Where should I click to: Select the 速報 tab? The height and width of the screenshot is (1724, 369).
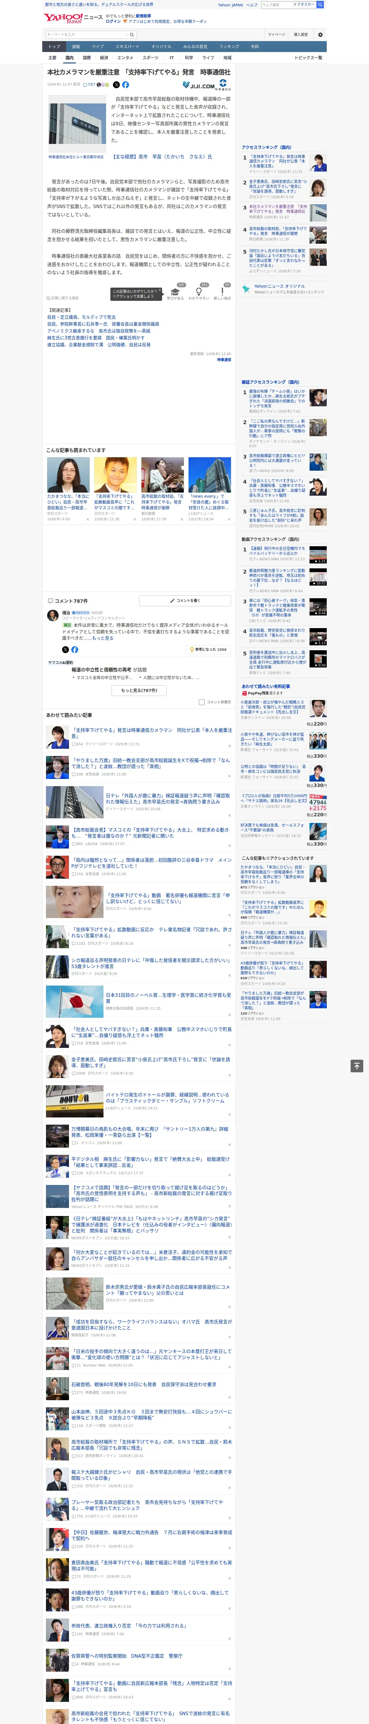(x=76, y=47)
